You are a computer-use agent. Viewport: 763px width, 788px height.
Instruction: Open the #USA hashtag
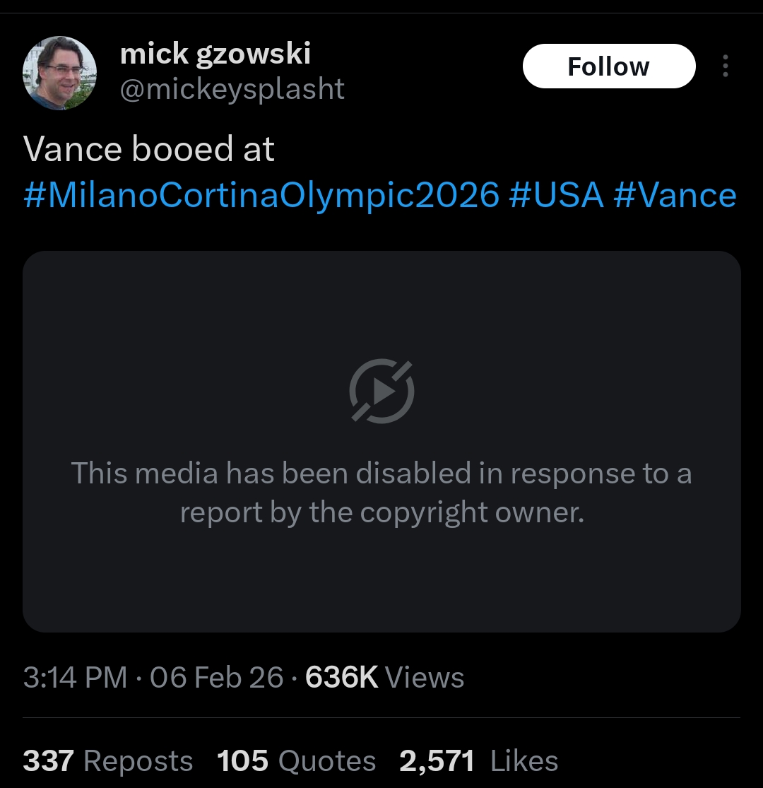pos(556,195)
